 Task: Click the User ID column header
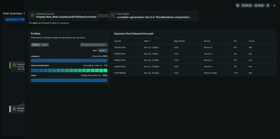[x=118, y=41]
